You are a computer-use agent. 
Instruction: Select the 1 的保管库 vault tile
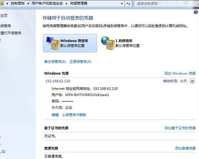tap(120, 43)
